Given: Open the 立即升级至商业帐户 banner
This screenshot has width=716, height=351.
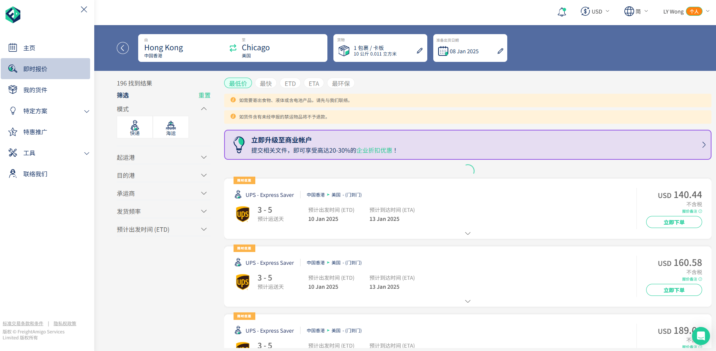Looking at the screenshot, I should tap(468, 145).
